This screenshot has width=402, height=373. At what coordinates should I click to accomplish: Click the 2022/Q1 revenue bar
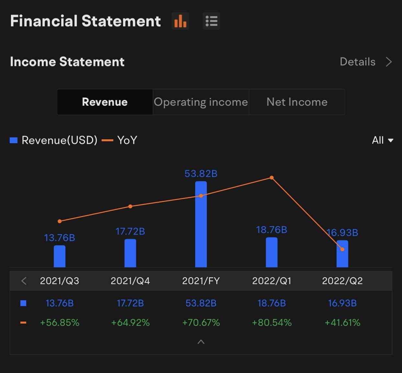tap(272, 252)
